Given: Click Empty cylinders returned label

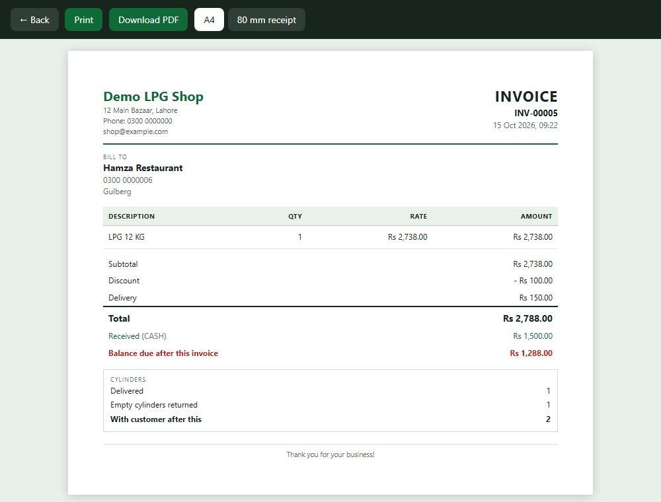Looking at the screenshot, I should [154, 405].
